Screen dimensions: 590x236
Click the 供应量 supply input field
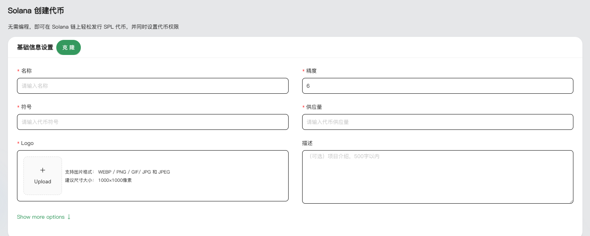[438, 122]
